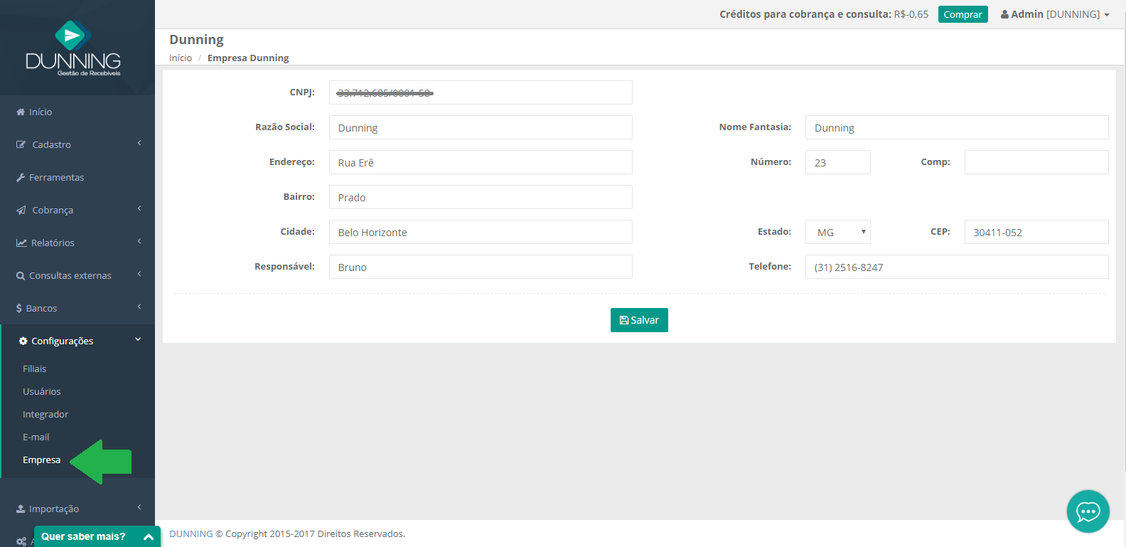Select Integrador under Configurações

[x=45, y=414]
